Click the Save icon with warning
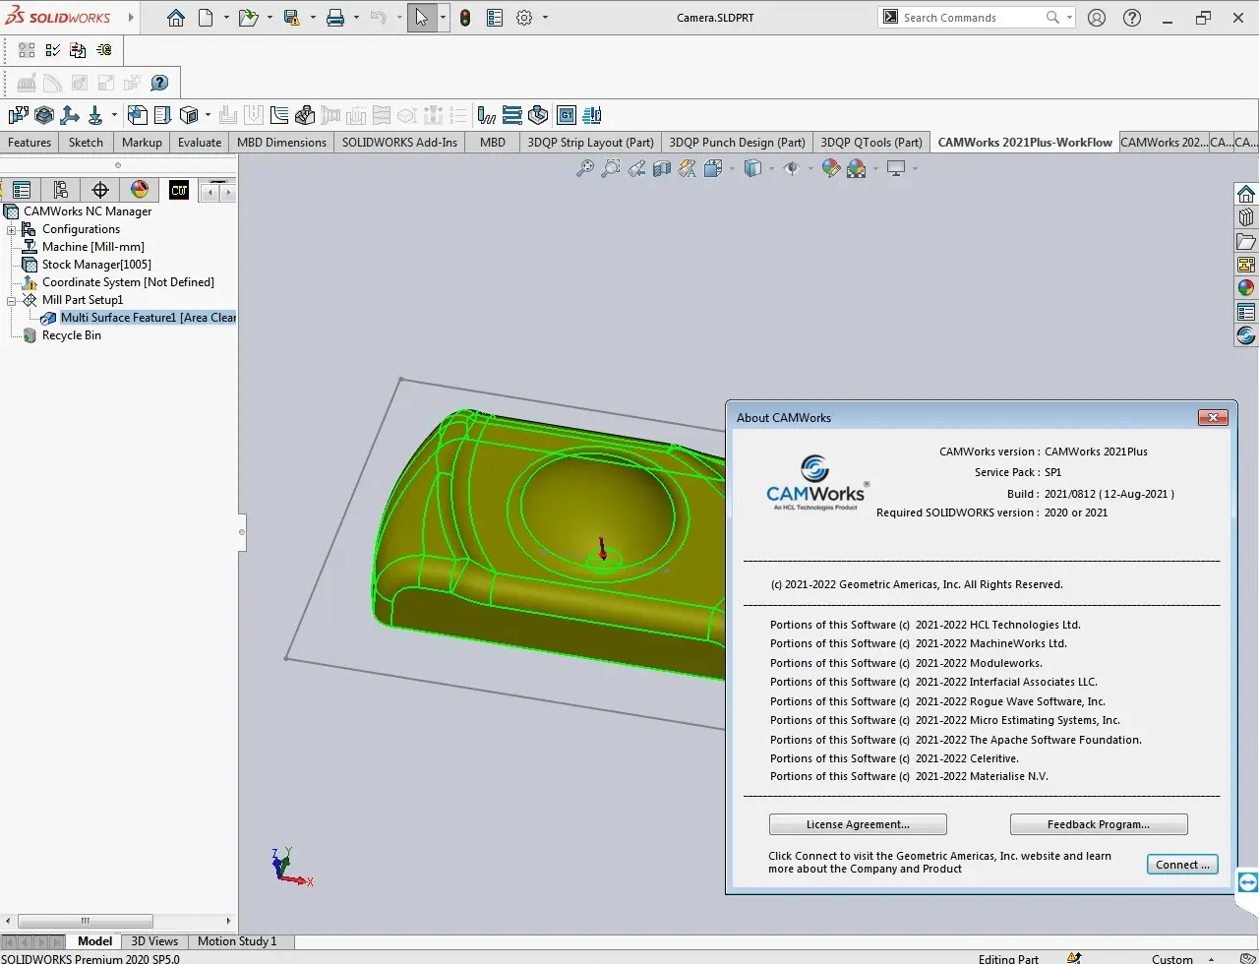Image resolution: width=1259 pixels, height=964 pixels. coord(291,18)
